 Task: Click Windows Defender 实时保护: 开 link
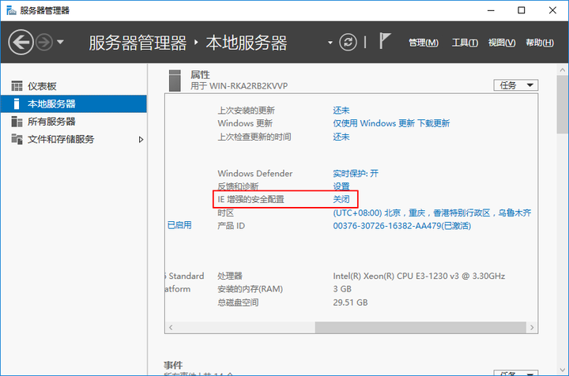point(356,173)
